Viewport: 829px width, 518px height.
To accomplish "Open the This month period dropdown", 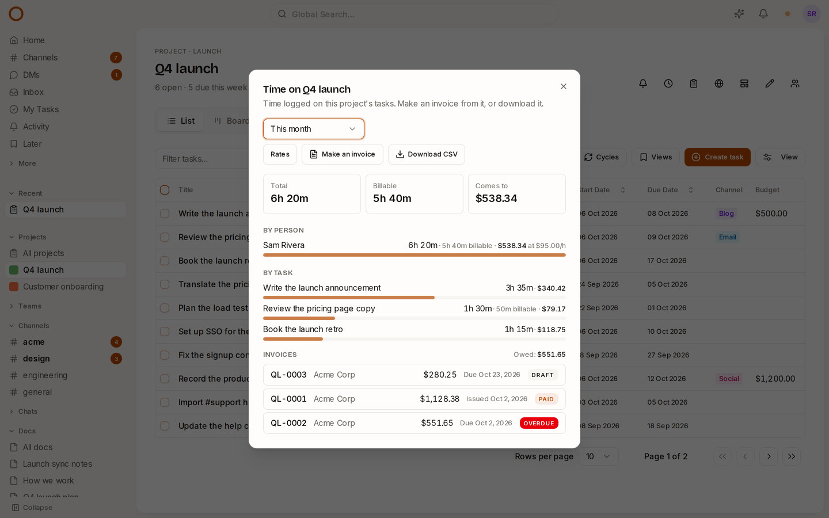I will pos(314,129).
